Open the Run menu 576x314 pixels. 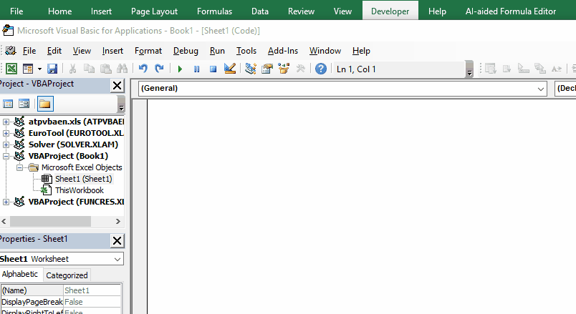(217, 51)
